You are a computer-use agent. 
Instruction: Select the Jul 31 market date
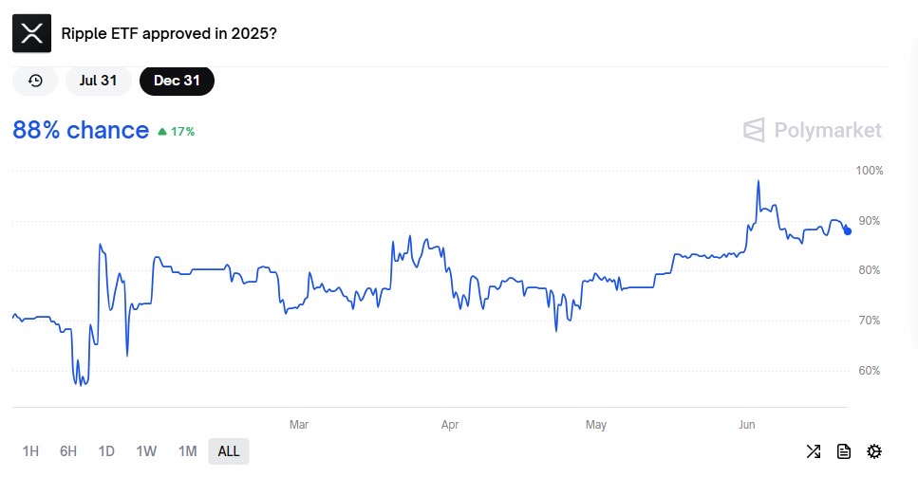pos(99,81)
